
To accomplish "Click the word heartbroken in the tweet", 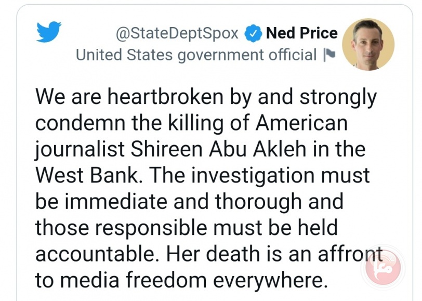I will (x=165, y=96).
